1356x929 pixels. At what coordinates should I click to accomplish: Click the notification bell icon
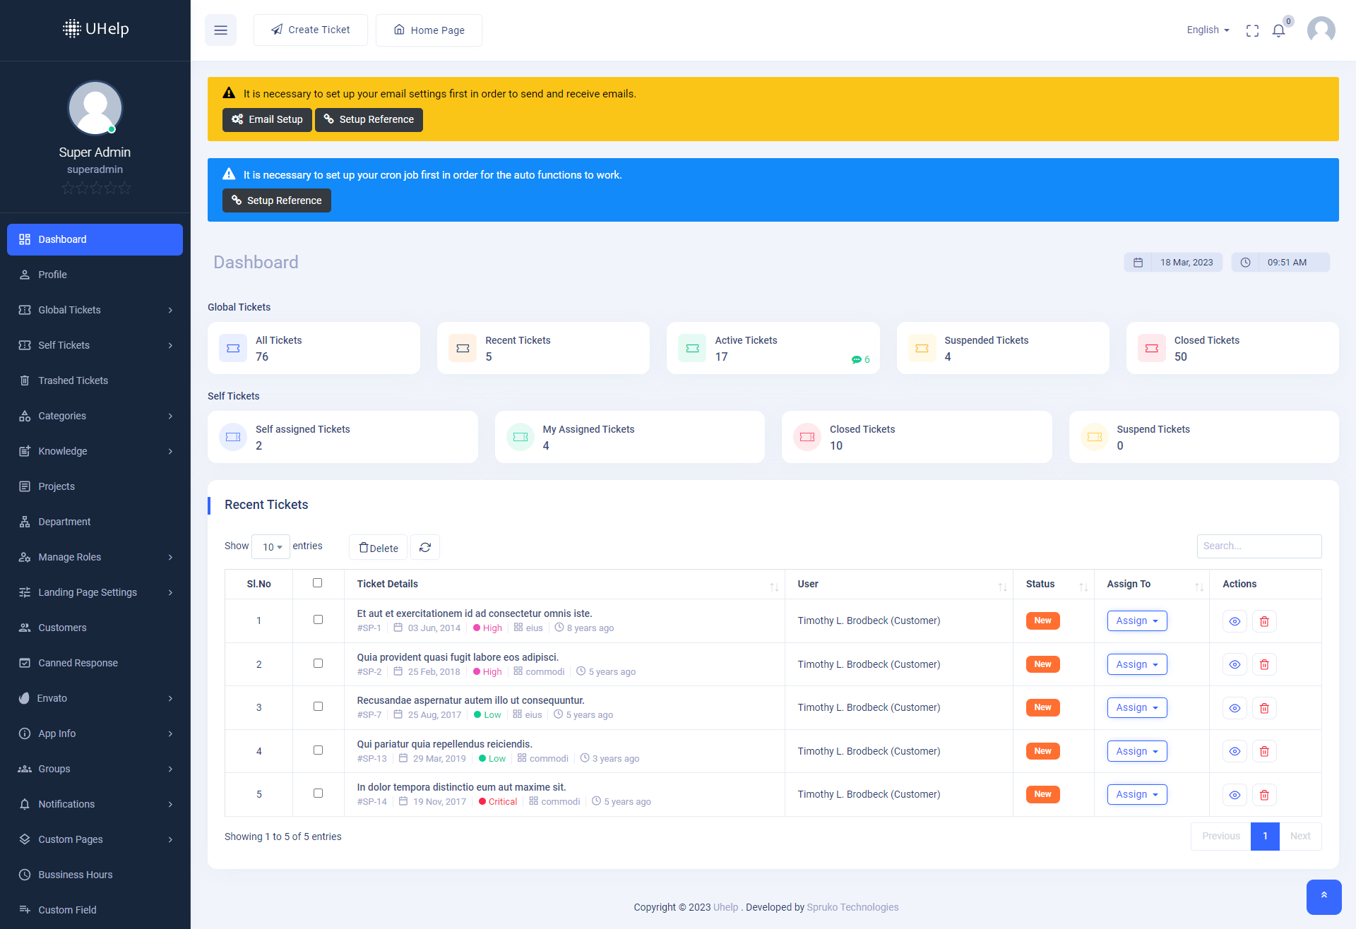pyautogui.click(x=1279, y=29)
